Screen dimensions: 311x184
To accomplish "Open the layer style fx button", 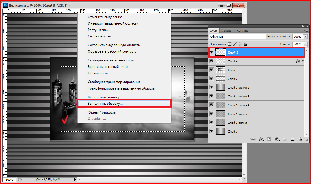I will (261, 139).
